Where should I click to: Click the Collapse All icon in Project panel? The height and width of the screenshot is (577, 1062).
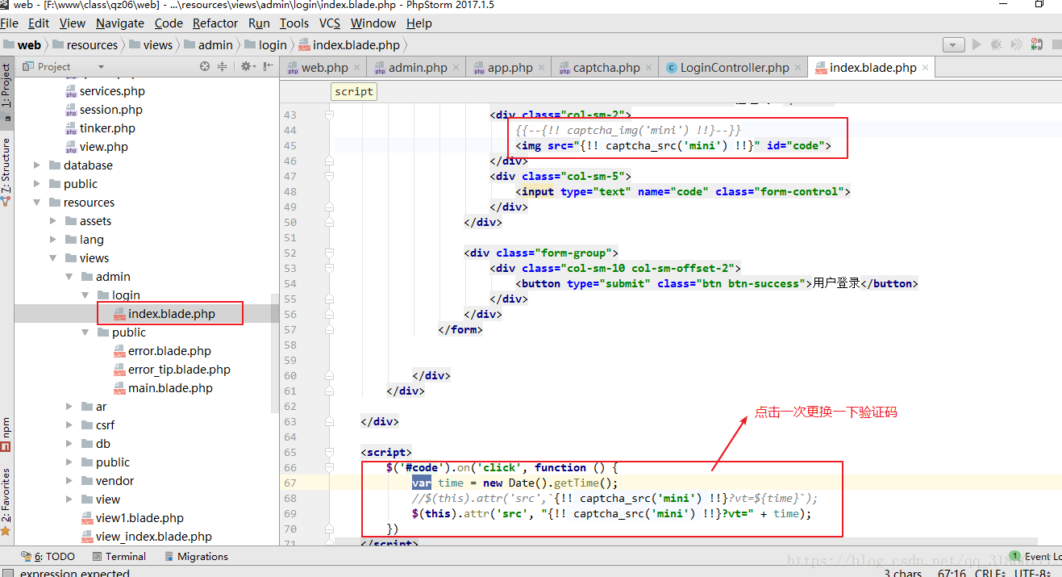[222, 66]
